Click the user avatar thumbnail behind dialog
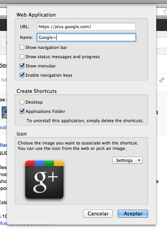The height and width of the screenshot is (230, 167). point(4,112)
